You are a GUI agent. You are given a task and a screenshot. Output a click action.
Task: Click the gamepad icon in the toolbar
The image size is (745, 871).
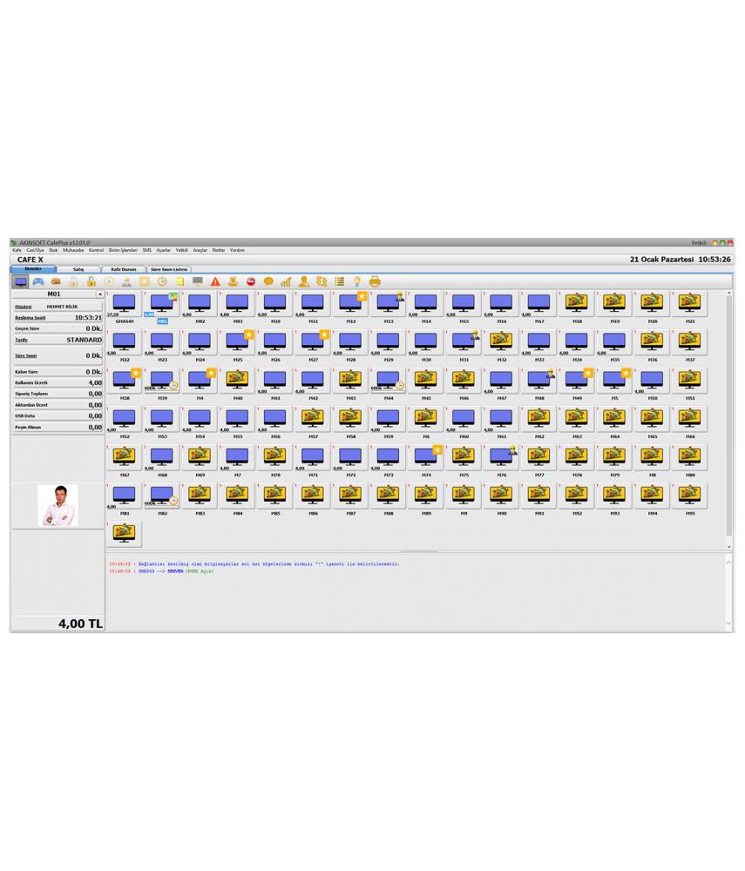38,282
